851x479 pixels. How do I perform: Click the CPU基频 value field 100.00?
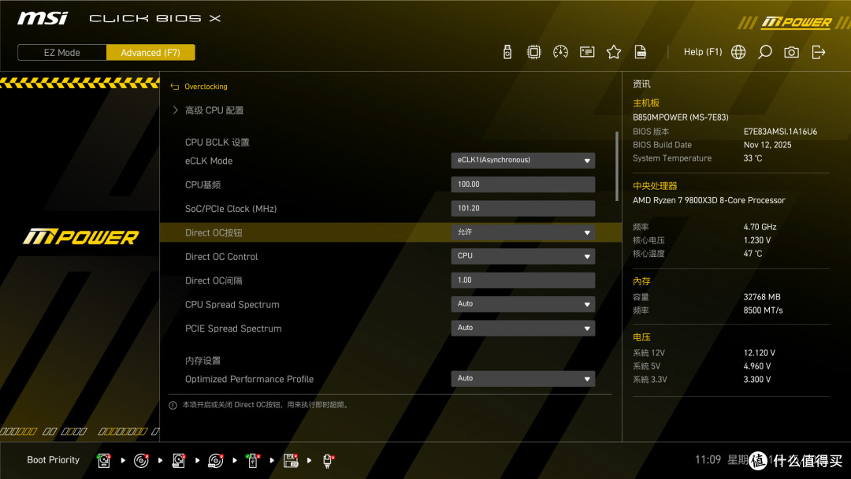pos(522,184)
